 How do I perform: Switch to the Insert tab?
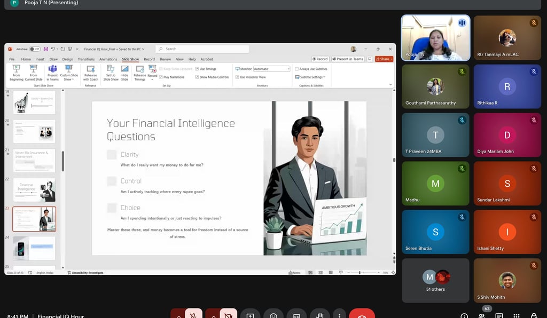40,59
